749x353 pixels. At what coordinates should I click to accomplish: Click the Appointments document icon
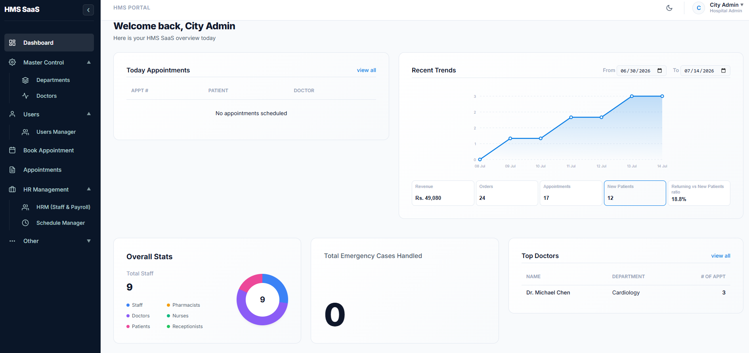tap(12, 170)
